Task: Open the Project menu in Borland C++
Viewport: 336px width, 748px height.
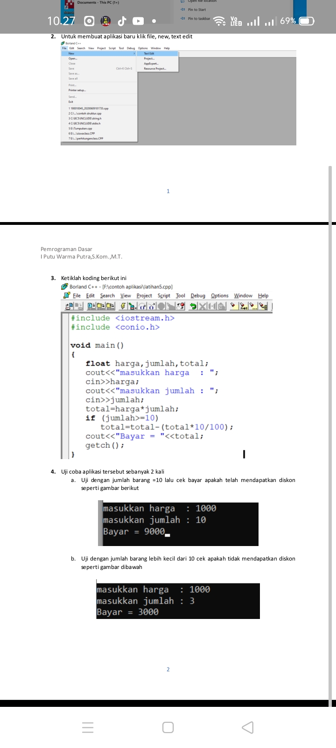Action: pyautogui.click(x=144, y=295)
